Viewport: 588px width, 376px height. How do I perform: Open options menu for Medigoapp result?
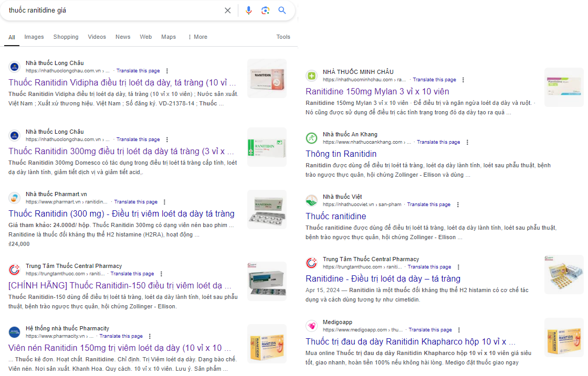[x=459, y=330]
